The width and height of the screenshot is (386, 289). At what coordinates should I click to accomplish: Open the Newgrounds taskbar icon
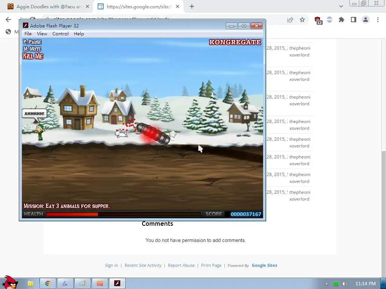(x=100, y=284)
